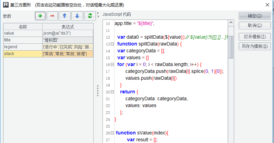Collapse the sValue function fold at line 26

[112, 133]
